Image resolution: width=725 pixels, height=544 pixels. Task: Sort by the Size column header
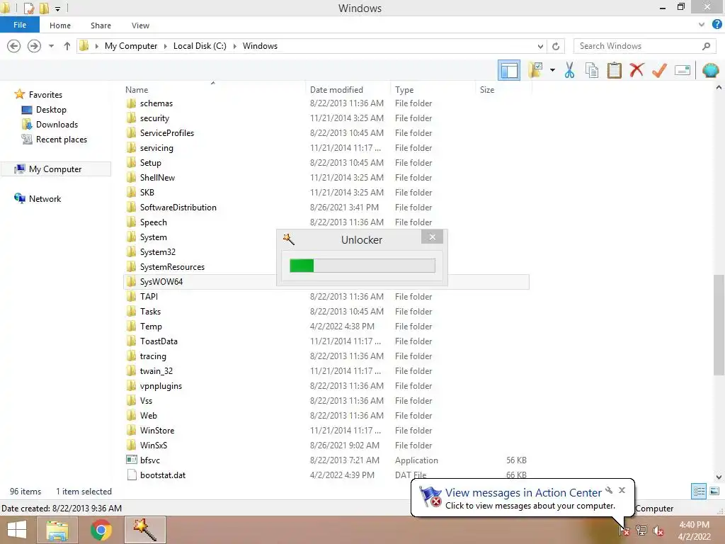pyautogui.click(x=487, y=90)
